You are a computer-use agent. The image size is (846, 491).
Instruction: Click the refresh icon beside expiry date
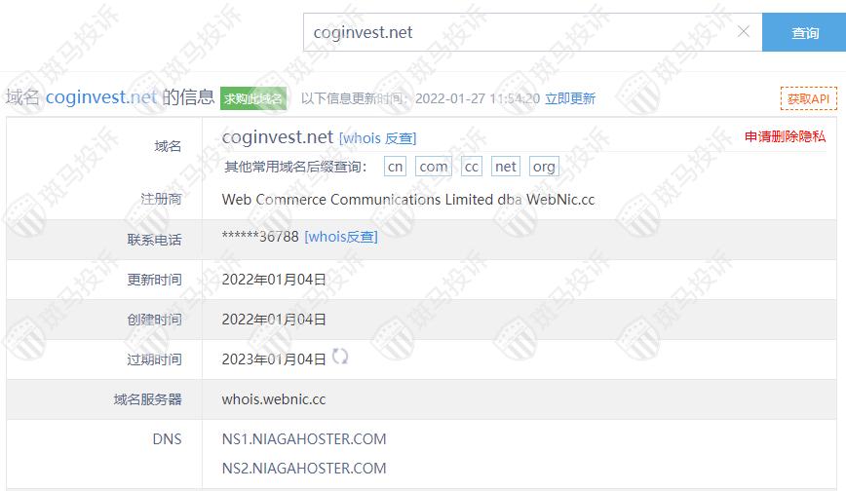[340, 357]
